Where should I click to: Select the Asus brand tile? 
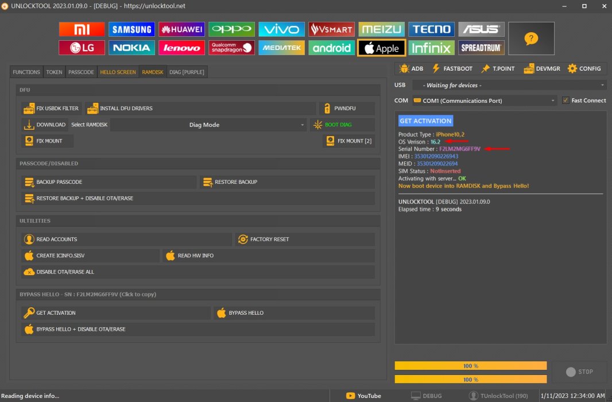(481, 29)
